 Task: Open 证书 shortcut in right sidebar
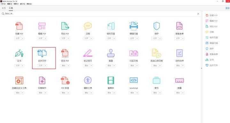click(210, 60)
